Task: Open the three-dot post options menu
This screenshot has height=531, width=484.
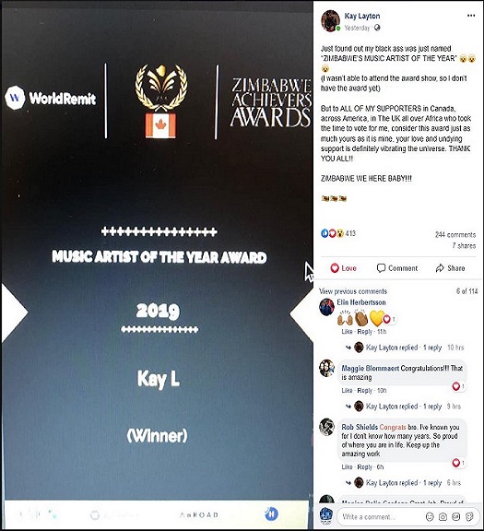Action: click(471, 16)
